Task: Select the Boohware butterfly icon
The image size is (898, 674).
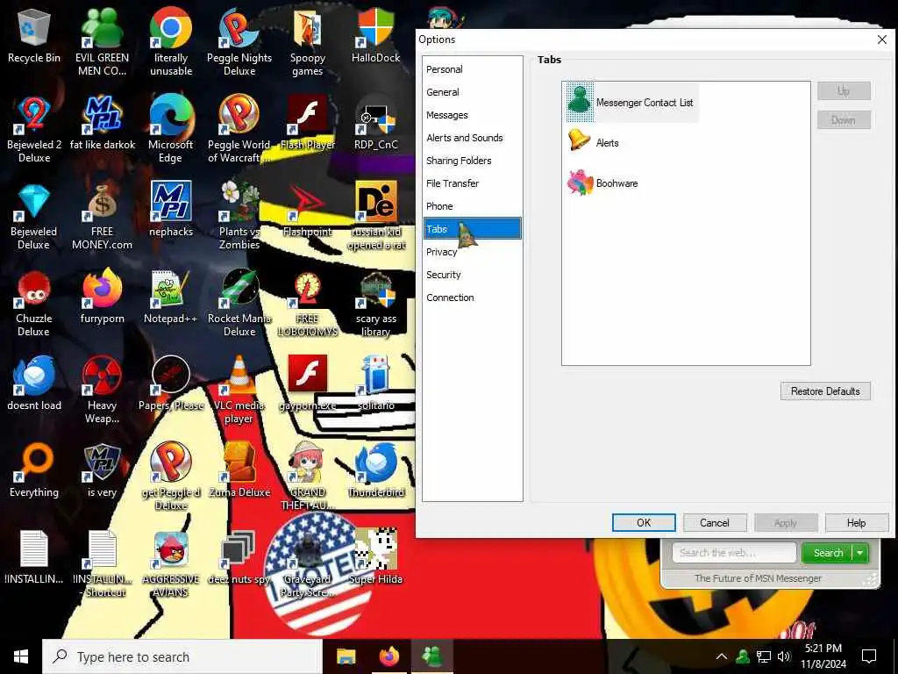Action: [580, 183]
